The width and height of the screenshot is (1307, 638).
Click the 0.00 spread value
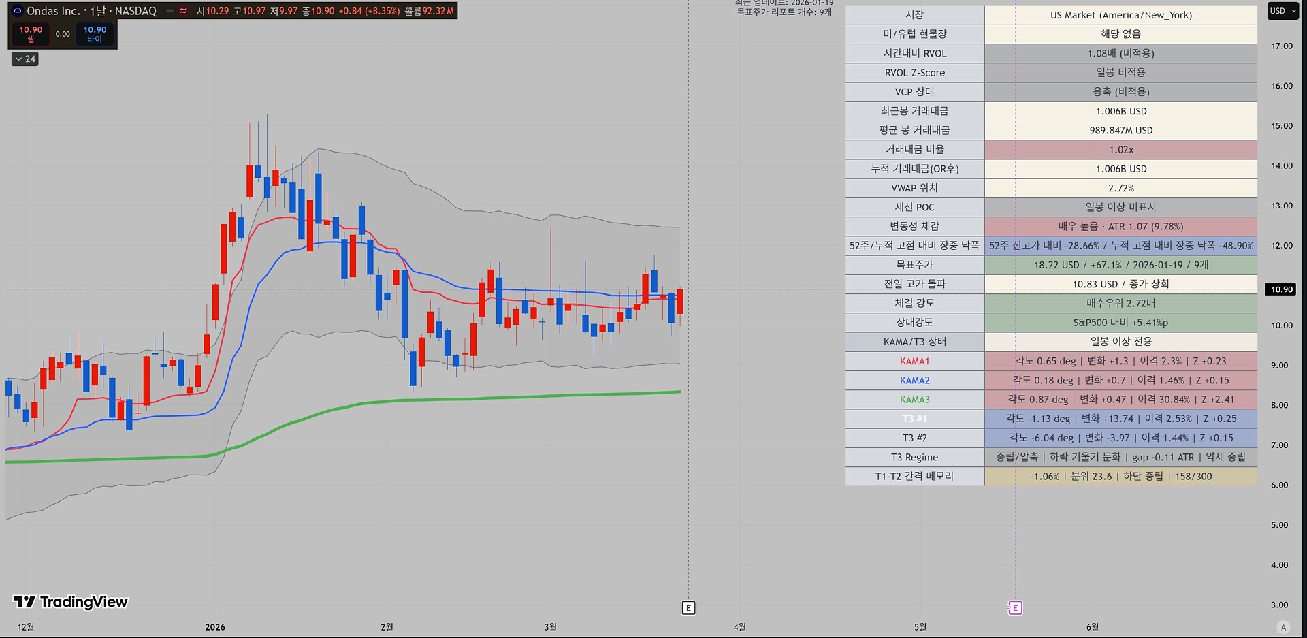tap(63, 34)
